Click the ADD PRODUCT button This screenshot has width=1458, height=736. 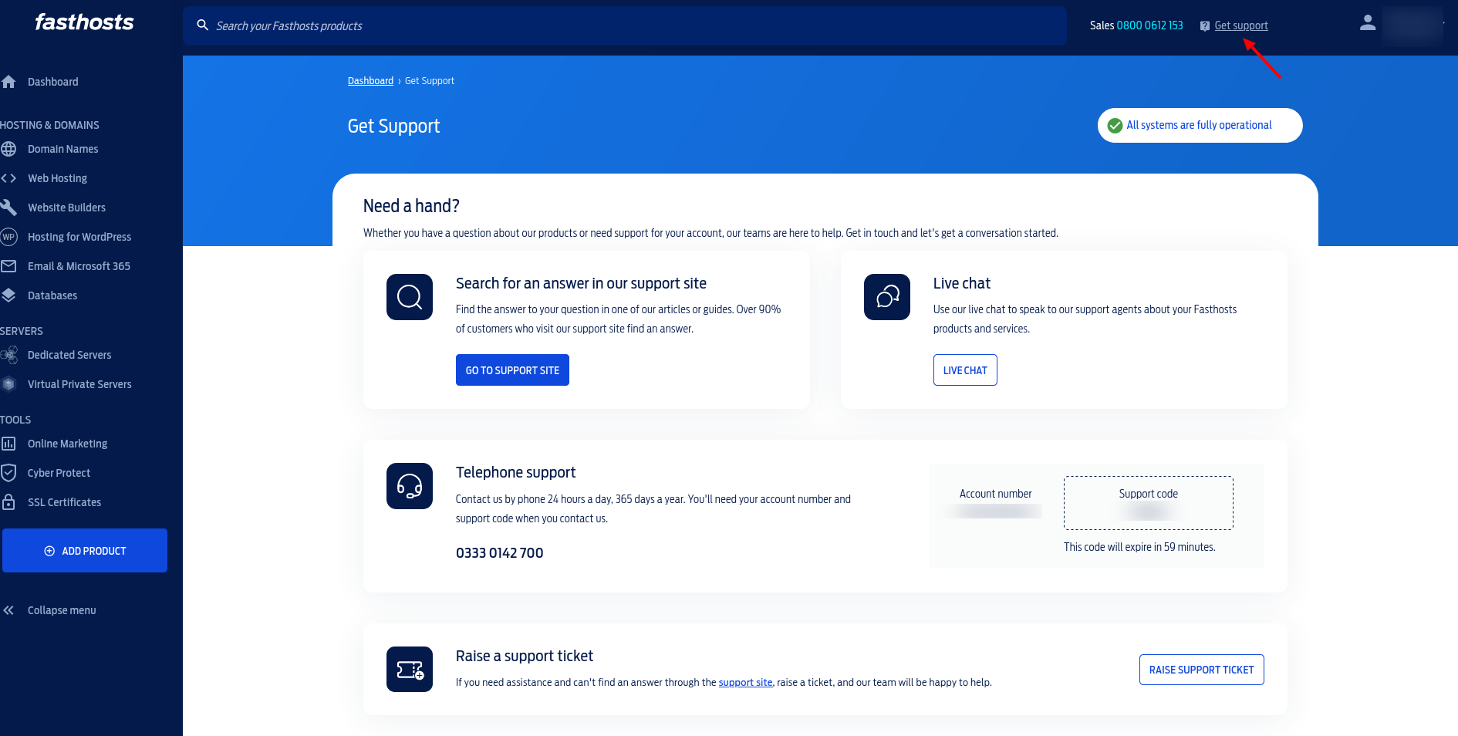pyautogui.click(x=85, y=551)
